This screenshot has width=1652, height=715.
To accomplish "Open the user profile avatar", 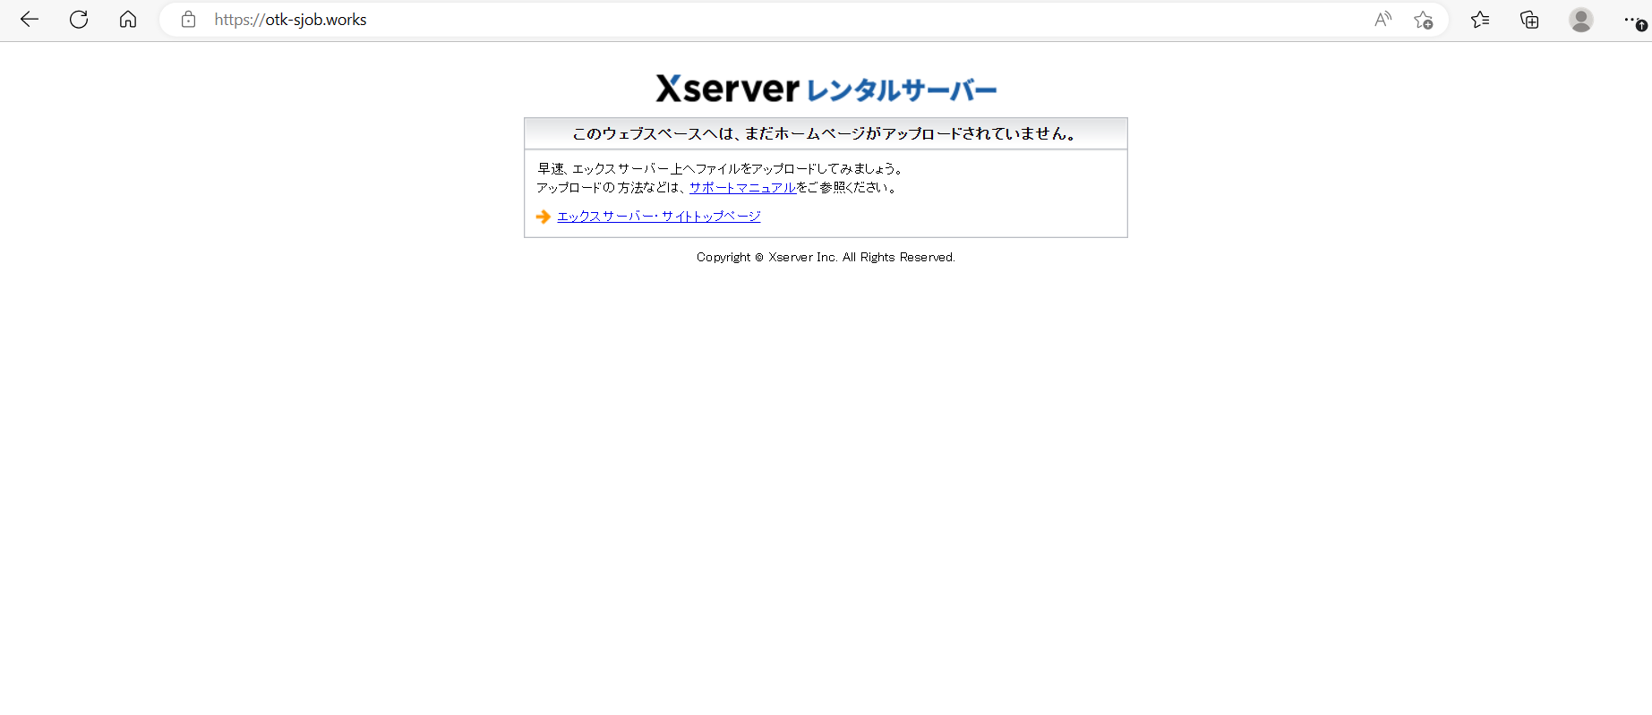I will [x=1581, y=20].
